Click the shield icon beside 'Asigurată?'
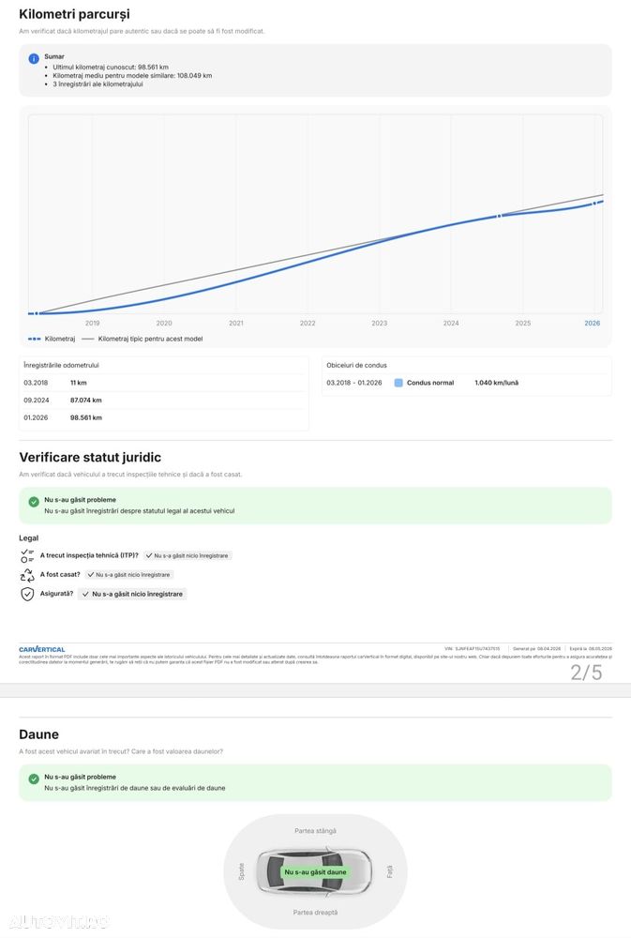 coord(27,595)
